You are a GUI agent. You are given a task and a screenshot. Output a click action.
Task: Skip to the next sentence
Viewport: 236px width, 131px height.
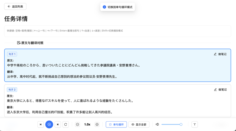58,125
